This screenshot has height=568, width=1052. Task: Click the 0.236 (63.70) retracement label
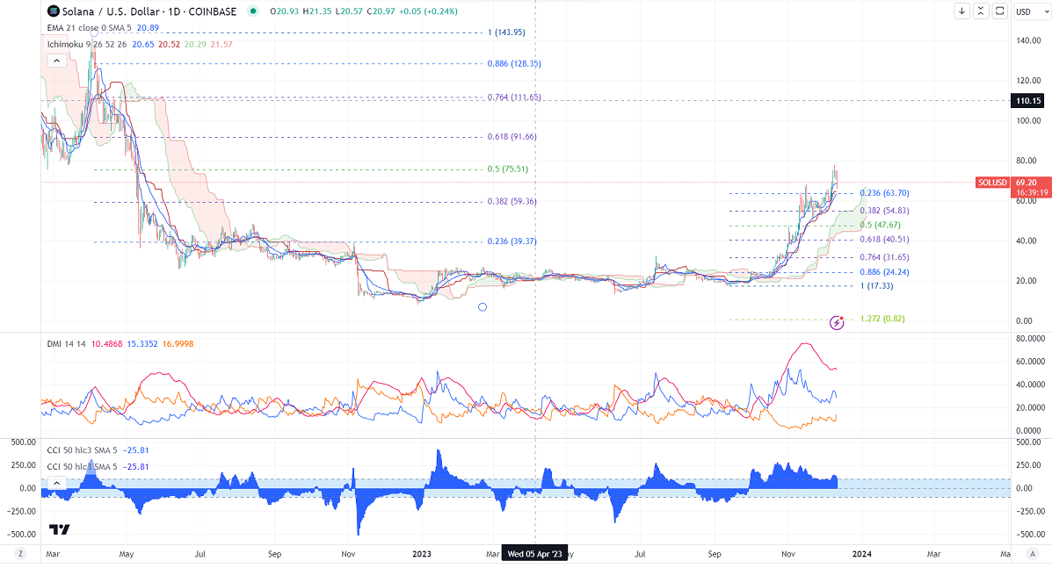(x=884, y=193)
